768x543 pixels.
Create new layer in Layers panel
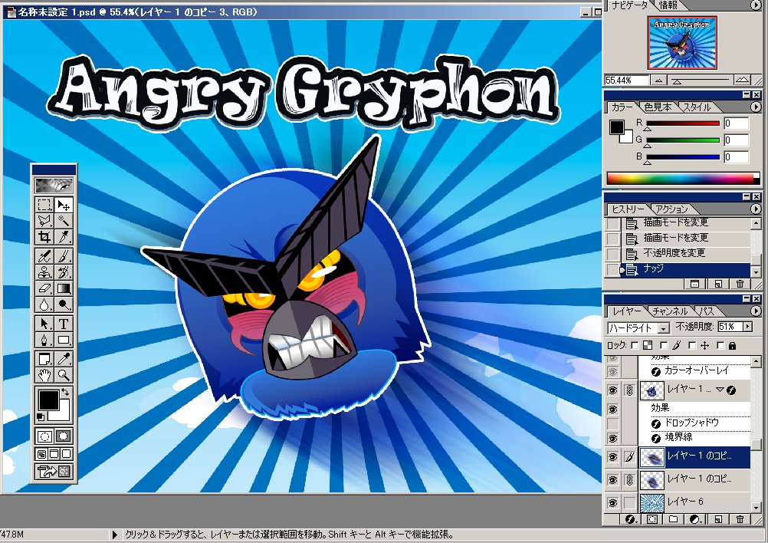[x=717, y=519]
